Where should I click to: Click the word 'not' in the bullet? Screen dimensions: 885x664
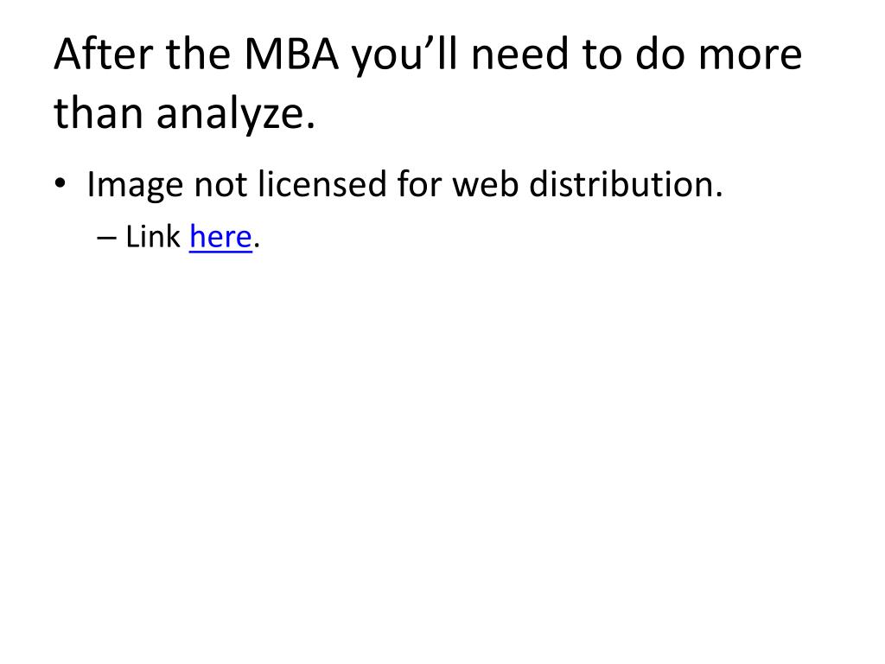coord(220,186)
